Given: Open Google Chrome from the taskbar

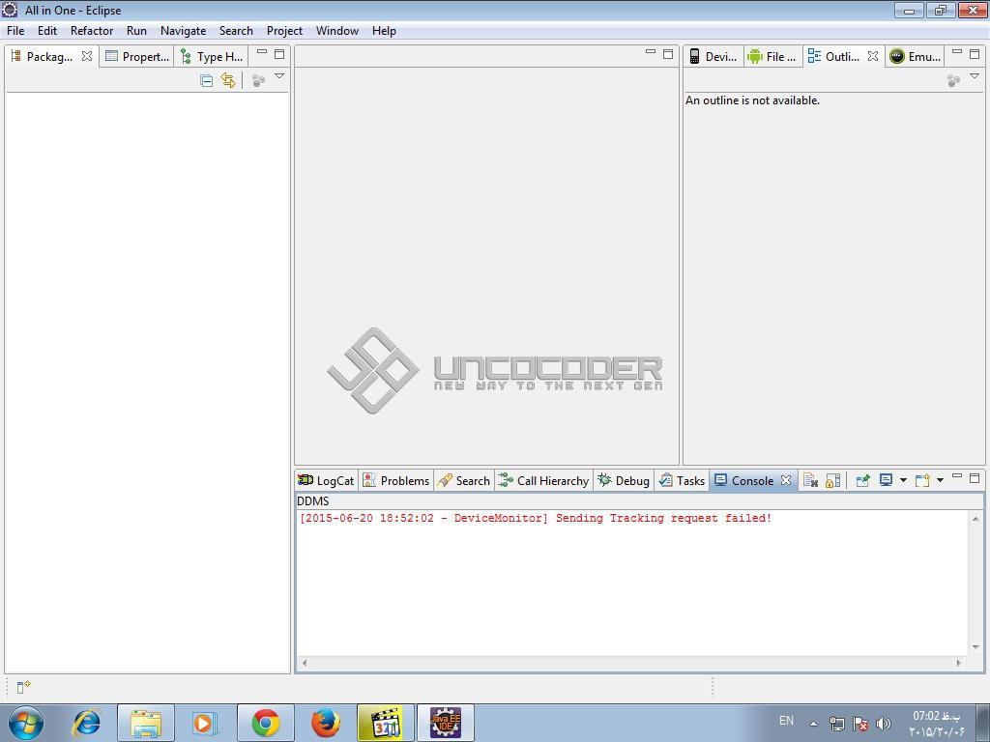Looking at the screenshot, I should (x=265, y=723).
